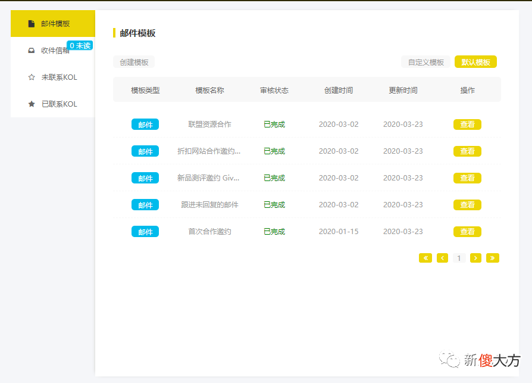The image size is (532, 383).
Task: Open 收件信箱 in the sidebar menu
Action: click(53, 50)
